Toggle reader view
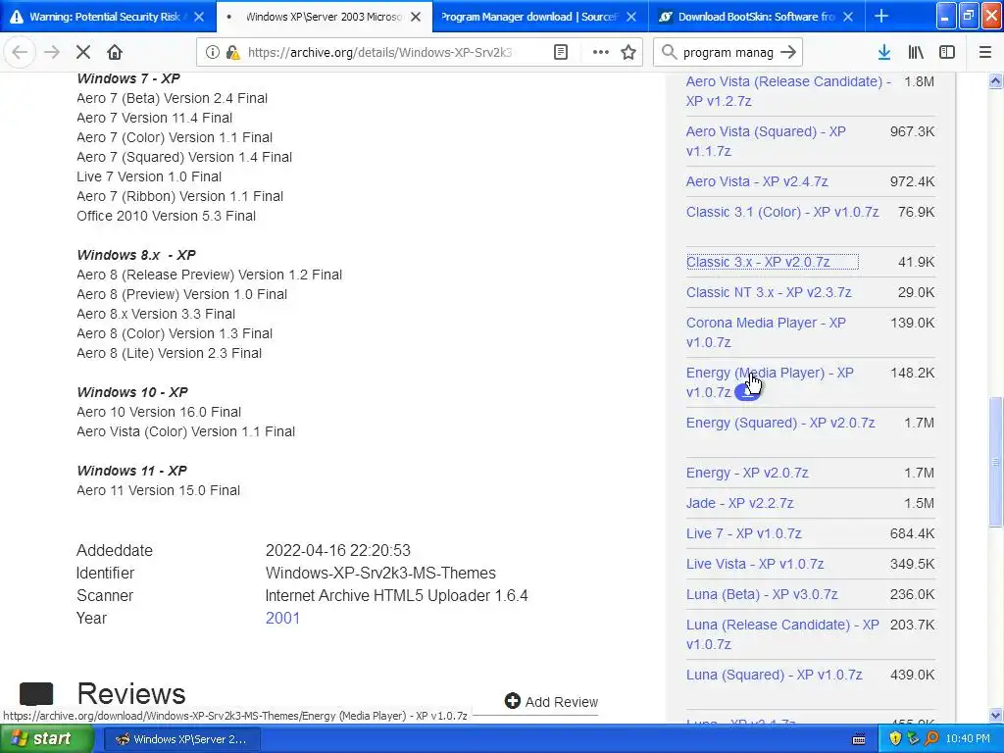1004x753 pixels. 560,53
